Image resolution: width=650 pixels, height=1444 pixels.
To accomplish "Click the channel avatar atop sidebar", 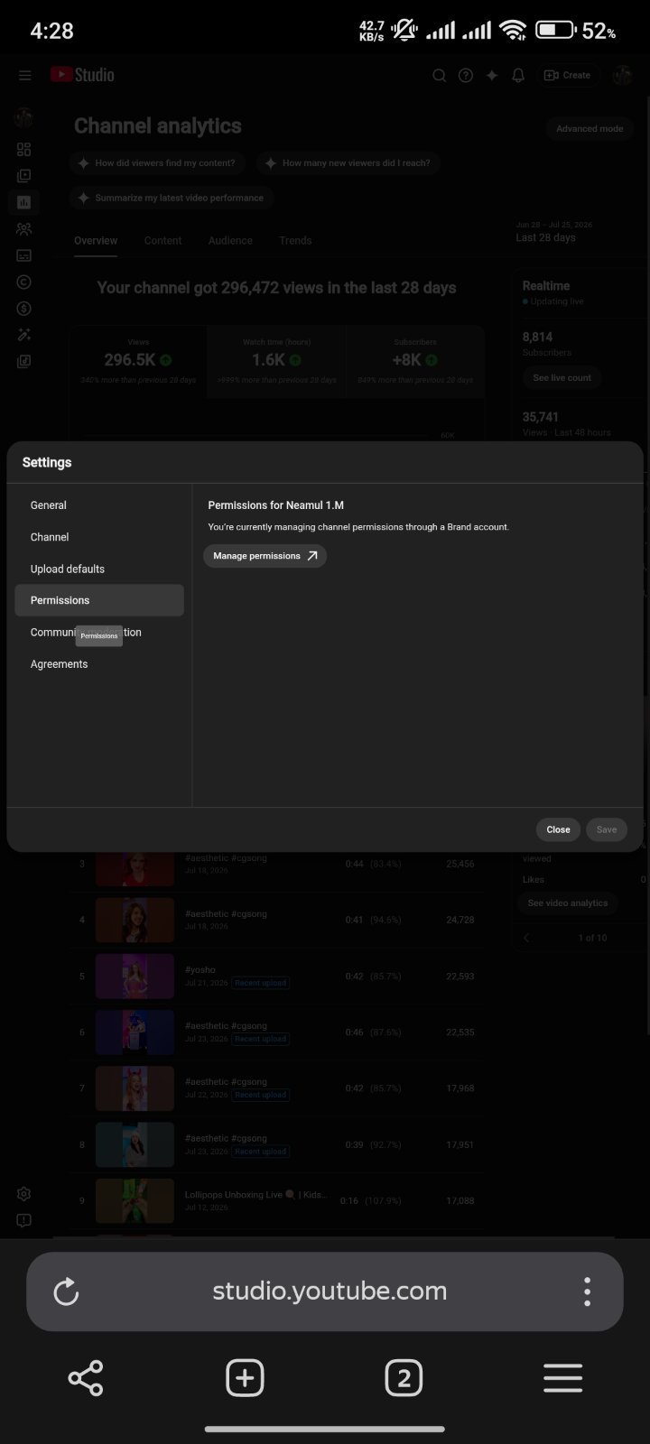I will (x=24, y=117).
